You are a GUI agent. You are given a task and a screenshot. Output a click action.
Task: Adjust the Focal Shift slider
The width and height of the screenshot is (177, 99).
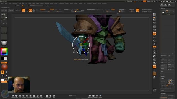[x=77, y=9]
